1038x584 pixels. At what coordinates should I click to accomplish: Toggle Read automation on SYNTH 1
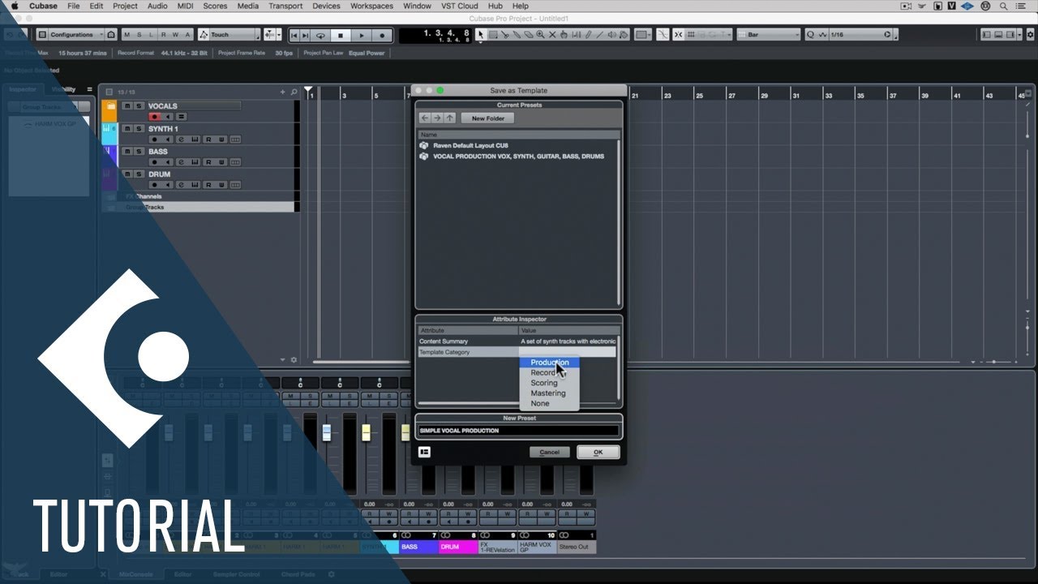coord(208,140)
